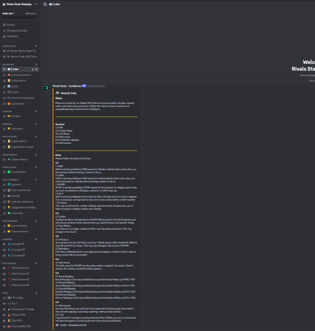Image resolution: width=315 pixels, height=331 pixels.
Task: Click the invite people icon on rules channel
Action: tap(33, 69)
